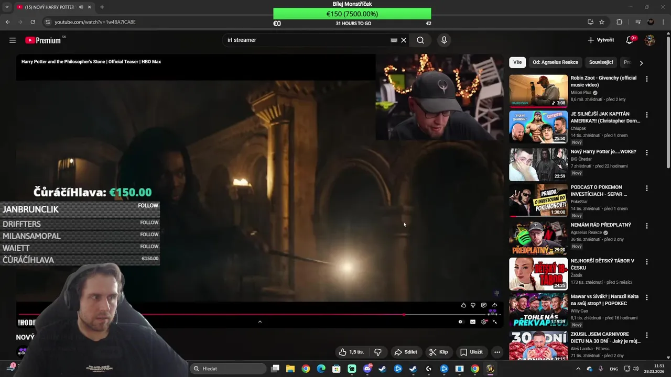The width and height of the screenshot is (671, 377).
Task: Open Discord from the taskbar
Action: point(367,369)
